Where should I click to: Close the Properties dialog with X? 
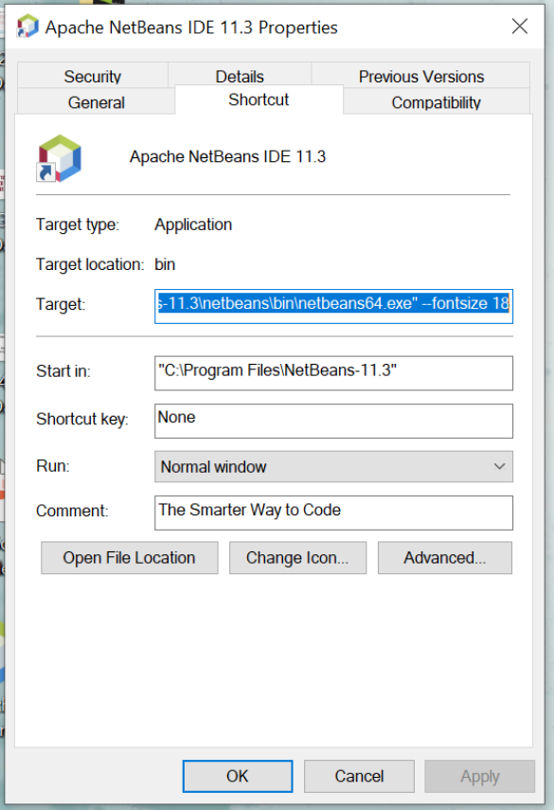(x=519, y=26)
